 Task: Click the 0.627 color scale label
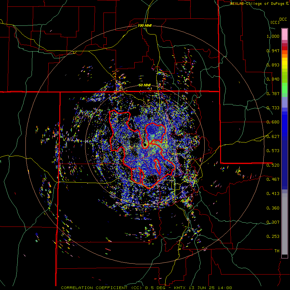pos(273,137)
